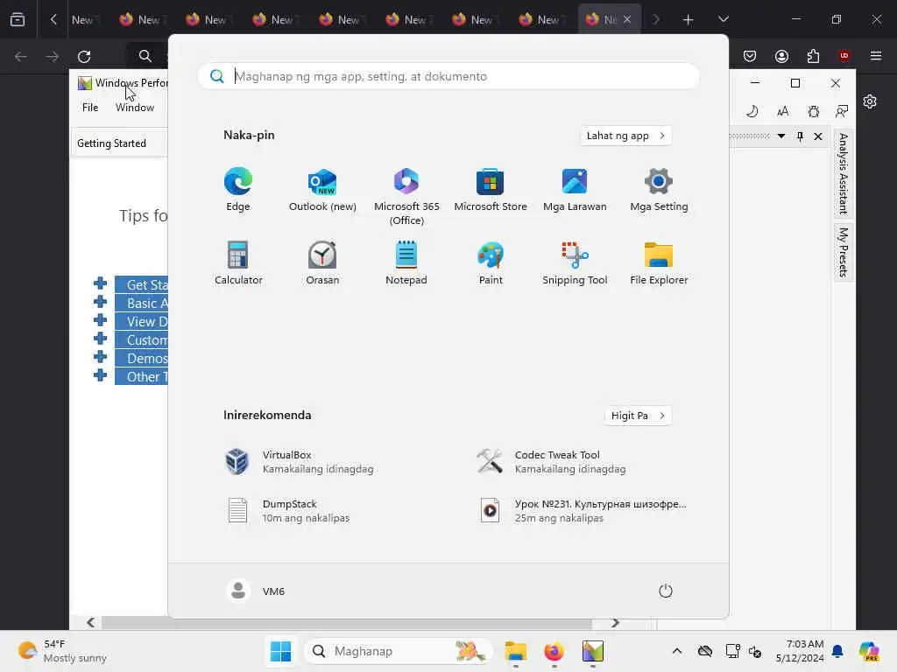Click the Windows Start button on taskbar
The height and width of the screenshot is (672, 897).
(x=280, y=651)
